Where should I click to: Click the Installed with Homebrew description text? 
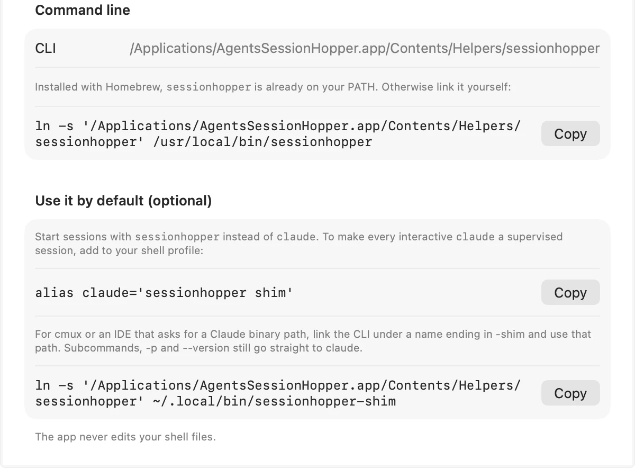(273, 87)
